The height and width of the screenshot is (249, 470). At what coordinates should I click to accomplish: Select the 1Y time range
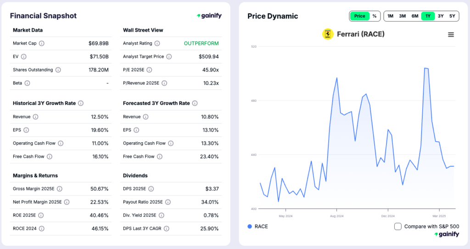click(428, 16)
